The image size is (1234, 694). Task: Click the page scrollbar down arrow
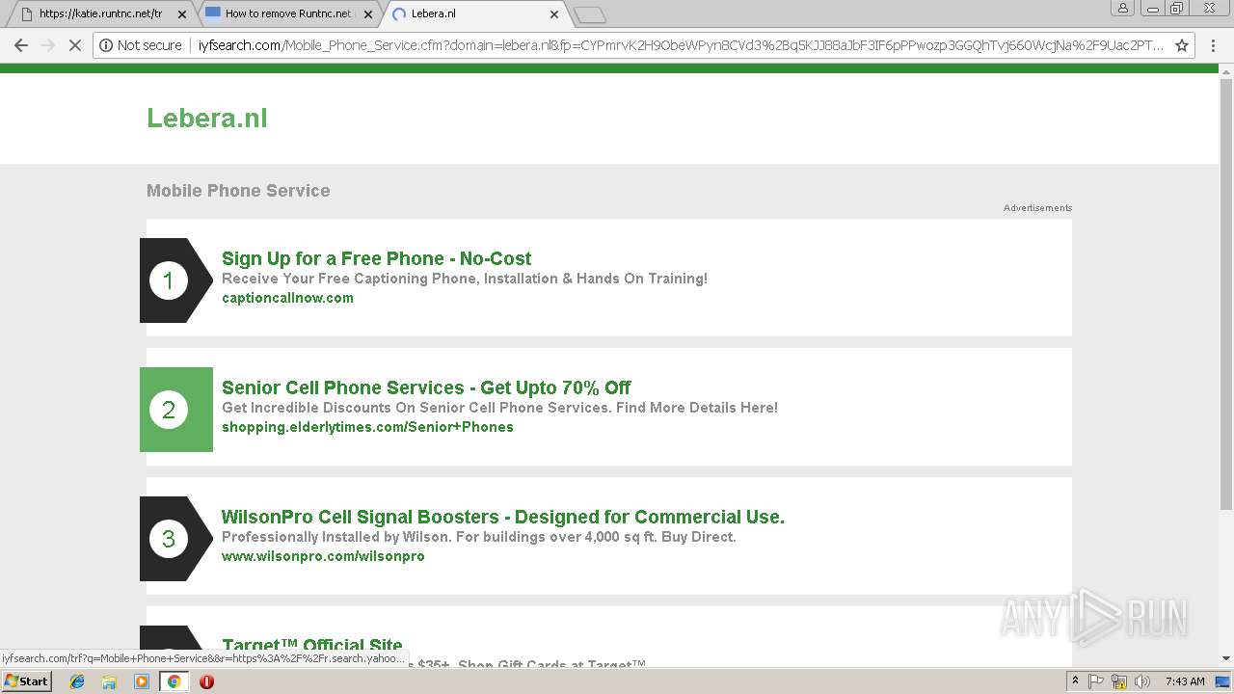click(x=1226, y=658)
